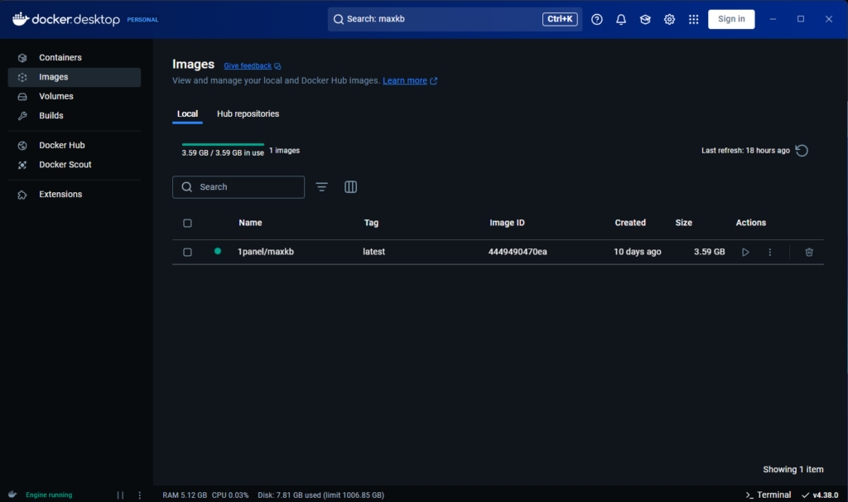Select all images checkbox in header
This screenshot has height=502, width=848.
[x=187, y=223]
